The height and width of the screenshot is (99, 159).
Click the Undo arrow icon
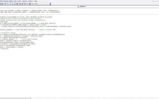5,4
